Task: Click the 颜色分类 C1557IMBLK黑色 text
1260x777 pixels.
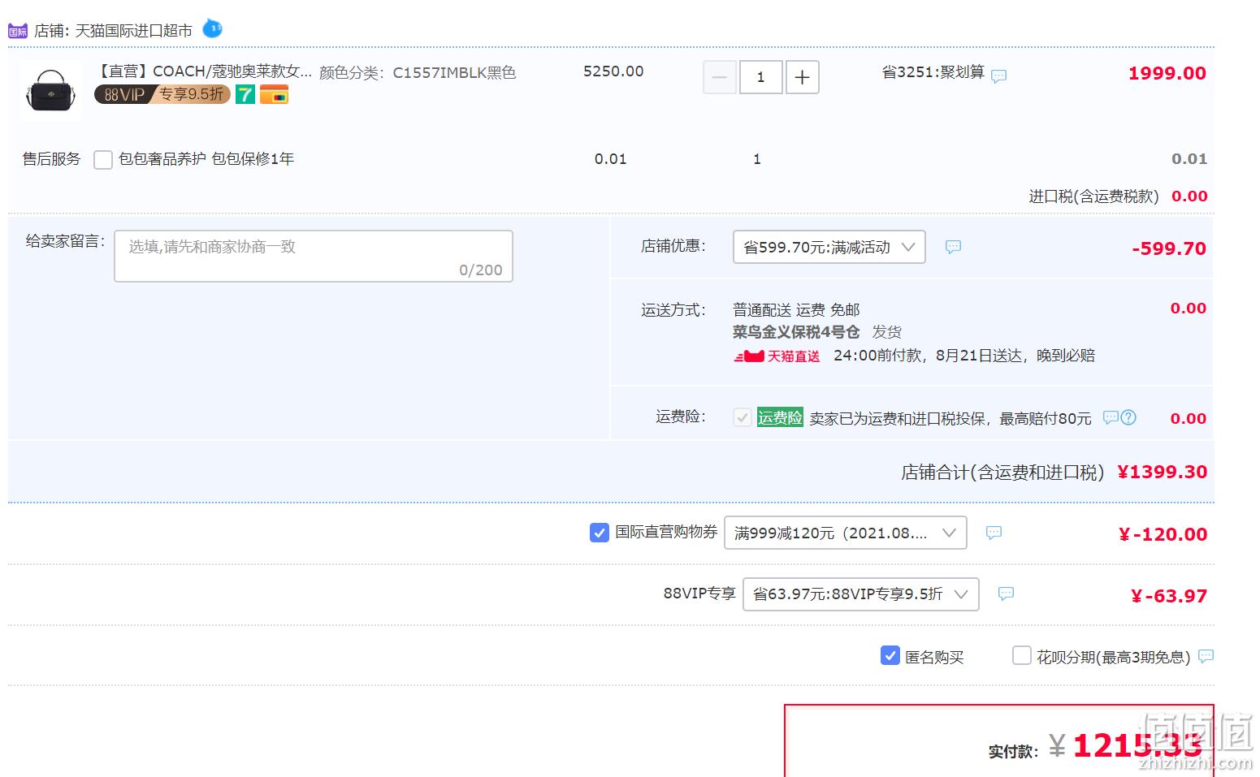Action: pyautogui.click(x=418, y=72)
